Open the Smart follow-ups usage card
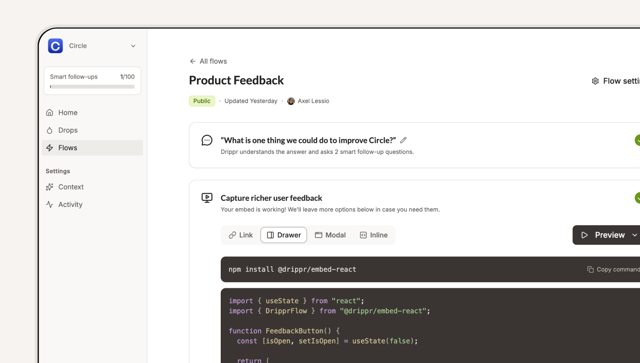 [92, 81]
